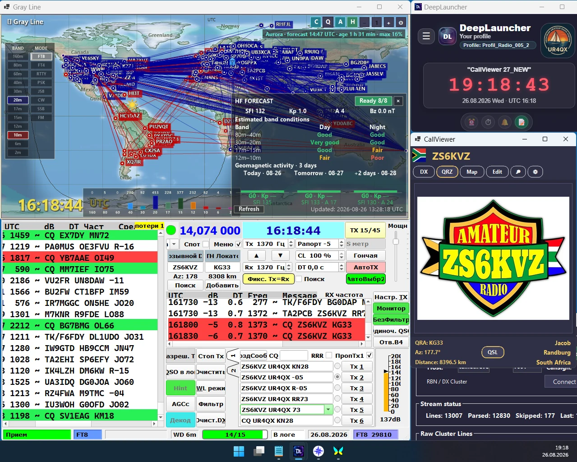
Task: Click the 14/15 green progress bar
Action: (235, 434)
